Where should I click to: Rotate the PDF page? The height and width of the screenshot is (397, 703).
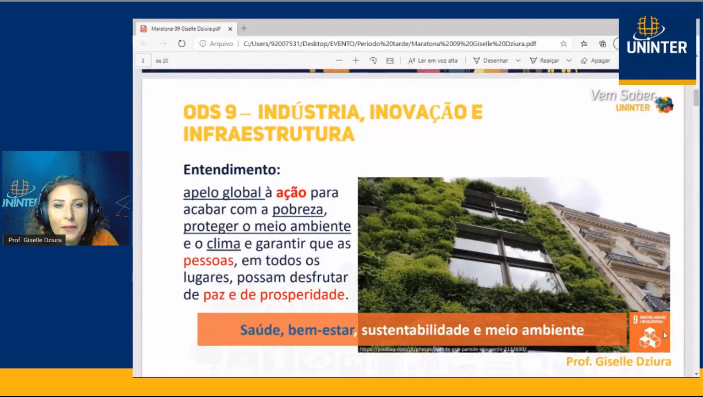pyautogui.click(x=373, y=61)
